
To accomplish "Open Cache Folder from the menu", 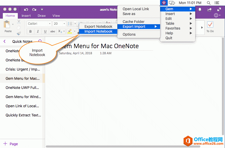I will [139, 22].
